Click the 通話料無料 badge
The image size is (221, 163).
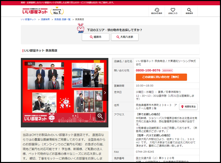167,70
